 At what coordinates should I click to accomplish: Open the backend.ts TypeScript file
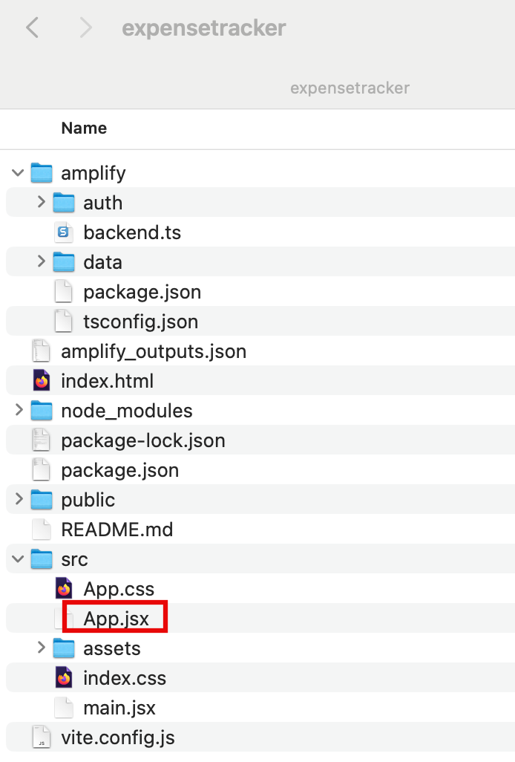point(132,232)
